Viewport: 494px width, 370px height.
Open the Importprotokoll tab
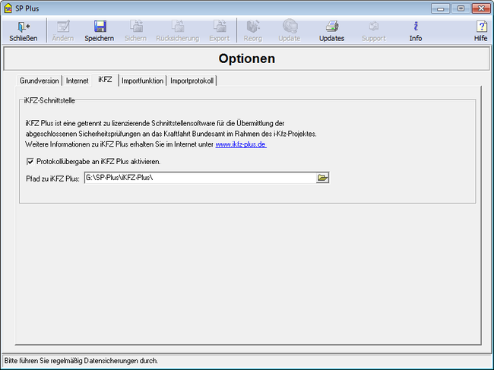193,81
